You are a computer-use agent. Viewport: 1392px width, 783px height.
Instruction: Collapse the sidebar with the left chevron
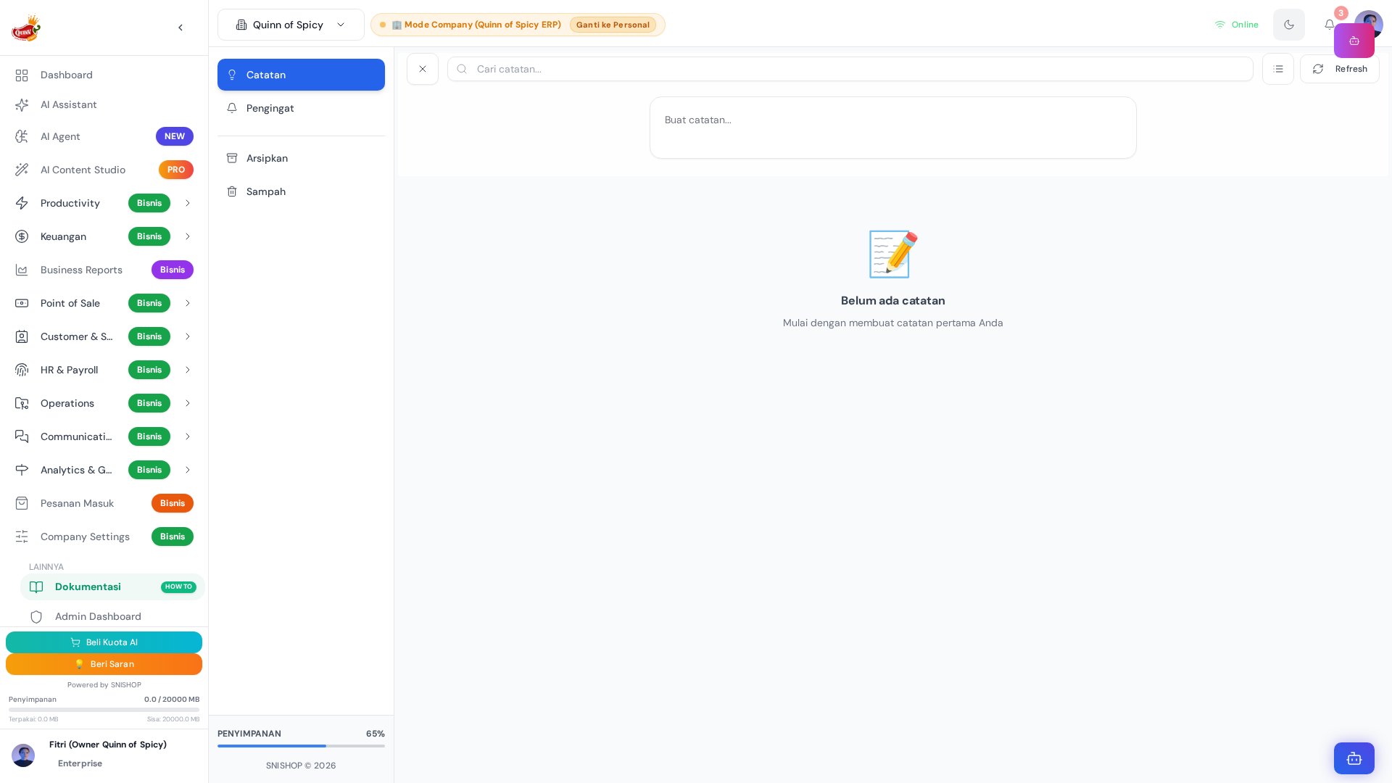[181, 28]
